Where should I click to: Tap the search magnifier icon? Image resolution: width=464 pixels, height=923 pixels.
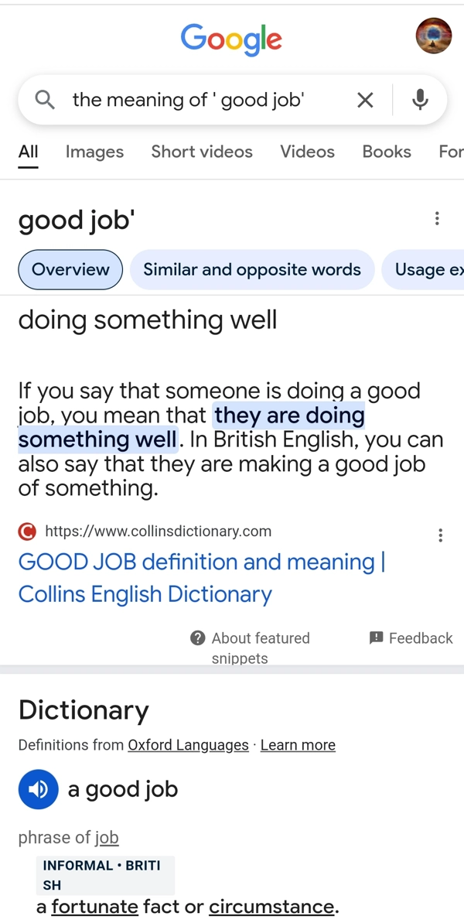(45, 99)
